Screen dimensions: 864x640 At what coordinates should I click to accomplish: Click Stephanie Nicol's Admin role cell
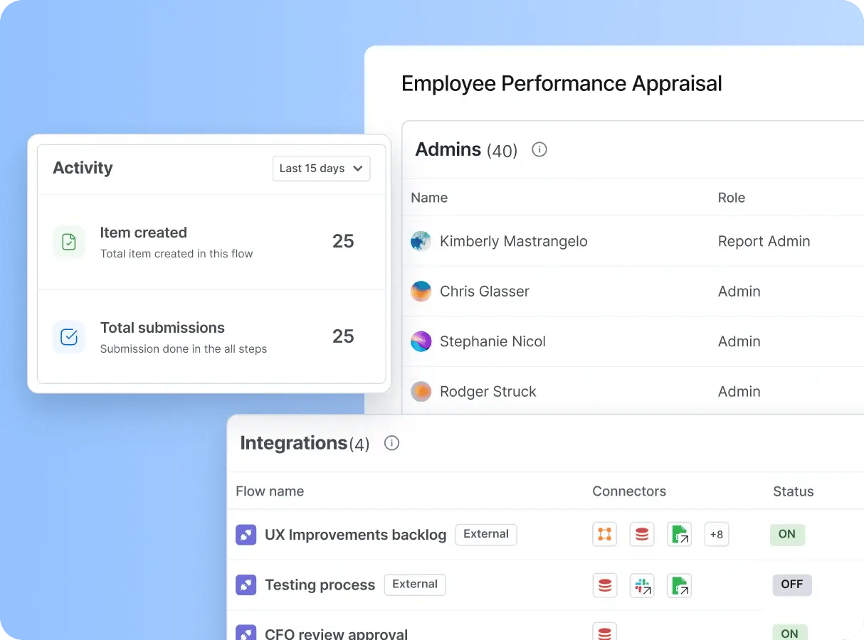[739, 341]
